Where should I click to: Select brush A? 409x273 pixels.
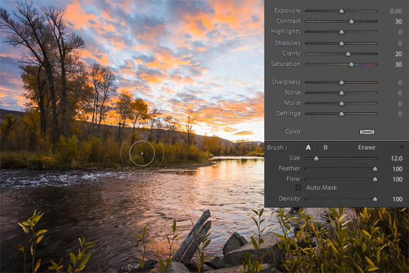[x=308, y=148]
